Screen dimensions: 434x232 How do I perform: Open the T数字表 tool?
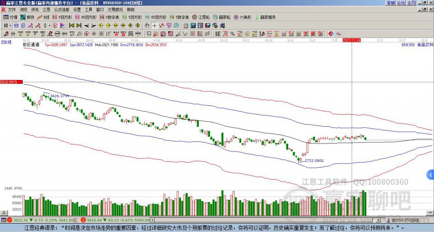tap(179, 17)
